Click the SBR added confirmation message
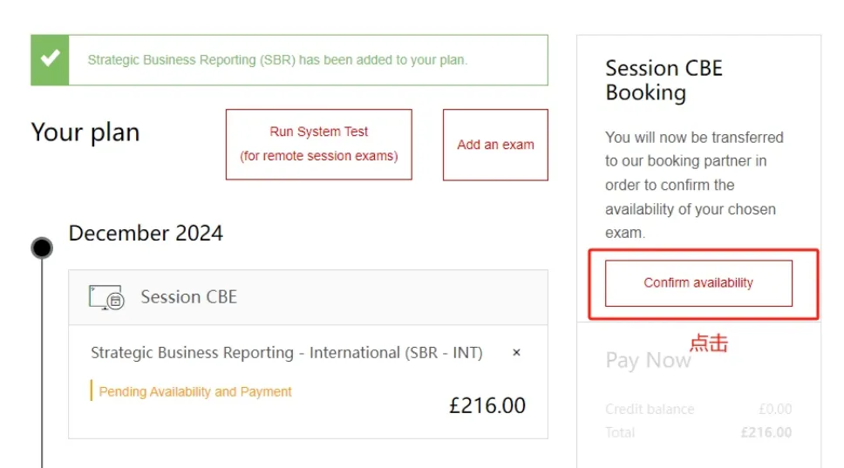 point(277,60)
